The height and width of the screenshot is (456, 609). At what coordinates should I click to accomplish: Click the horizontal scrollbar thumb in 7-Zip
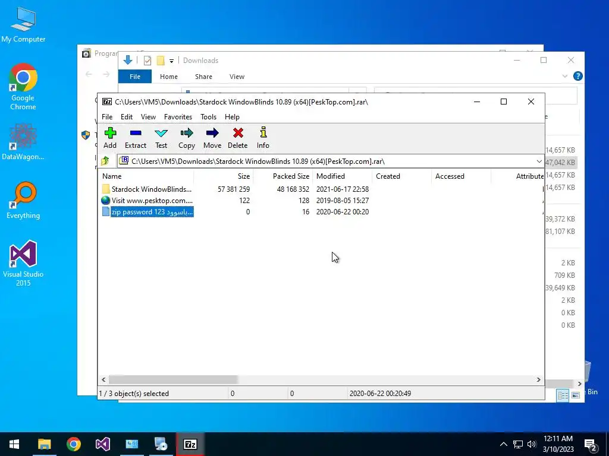[x=173, y=379]
